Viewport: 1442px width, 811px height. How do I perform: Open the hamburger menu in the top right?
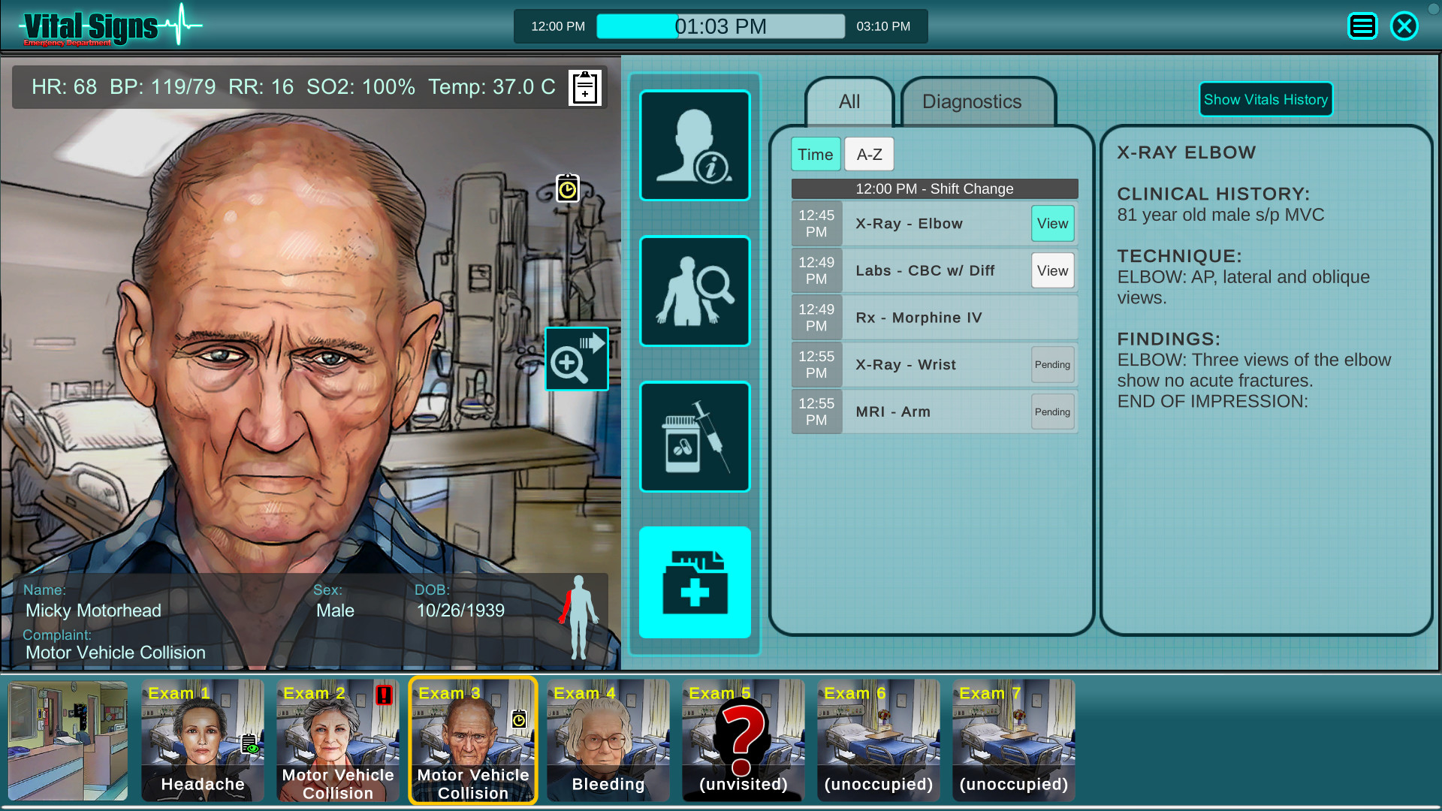point(1362,26)
